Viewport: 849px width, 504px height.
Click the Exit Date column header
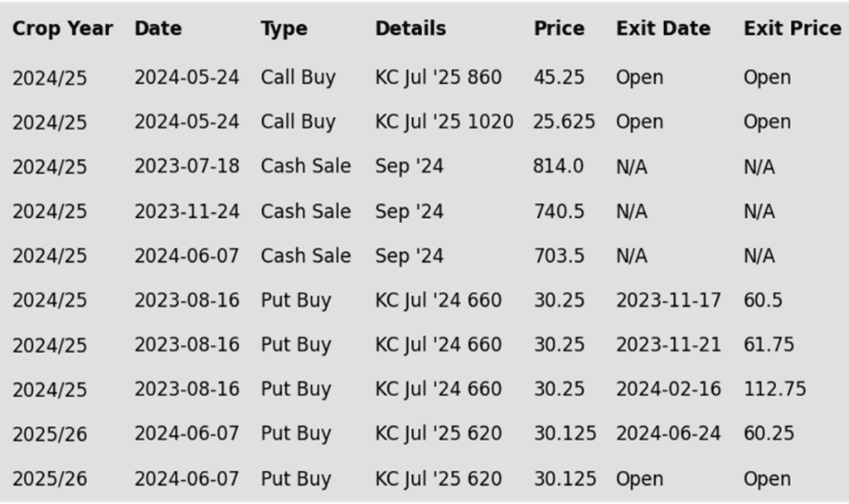(x=662, y=29)
